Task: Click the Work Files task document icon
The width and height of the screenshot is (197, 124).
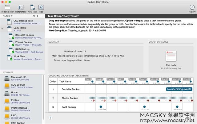Action: (x=10, y=58)
